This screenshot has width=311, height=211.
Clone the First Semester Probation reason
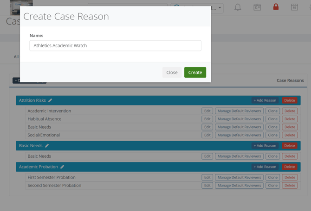[x=273, y=177]
